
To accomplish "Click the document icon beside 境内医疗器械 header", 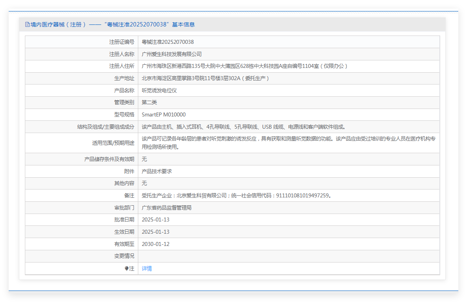I will click(27, 25).
